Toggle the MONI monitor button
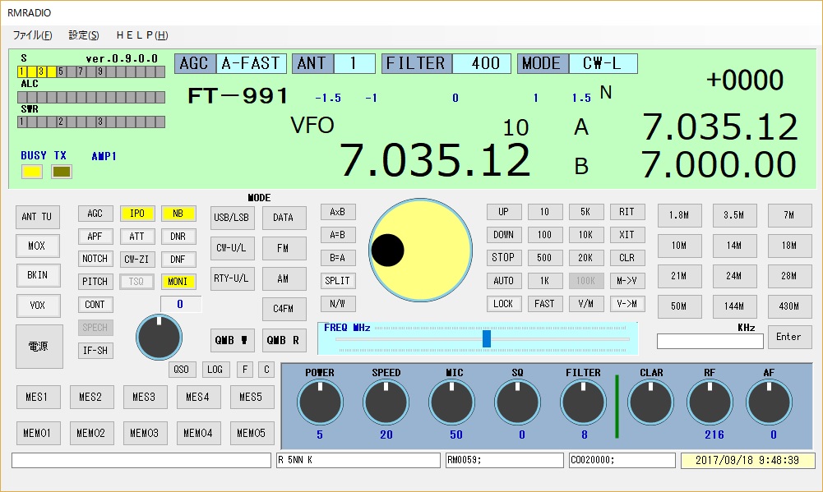This screenshot has height=492, width=823. (178, 282)
